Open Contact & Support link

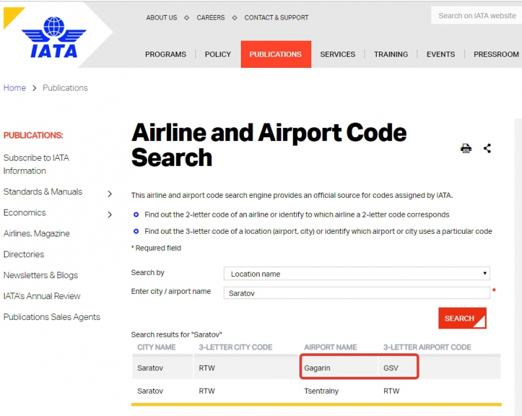pos(276,18)
